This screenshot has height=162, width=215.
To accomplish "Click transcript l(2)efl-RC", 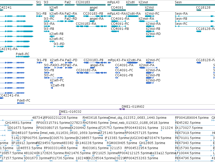I will tap(52, 41).
